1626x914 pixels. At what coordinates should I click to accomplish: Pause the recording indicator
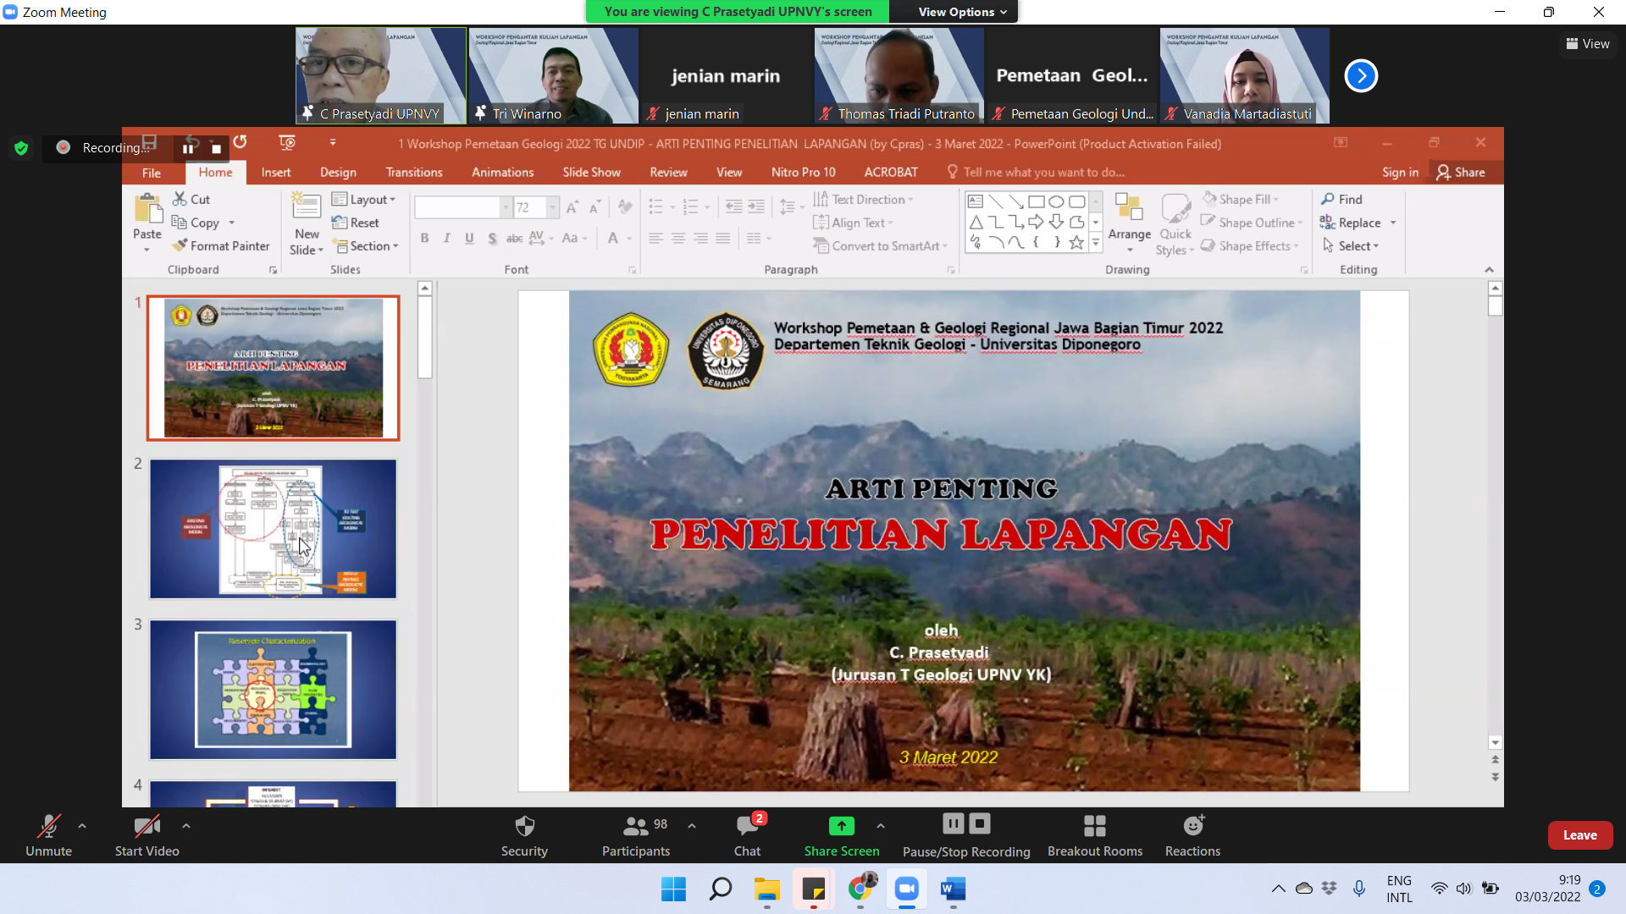tap(187, 148)
